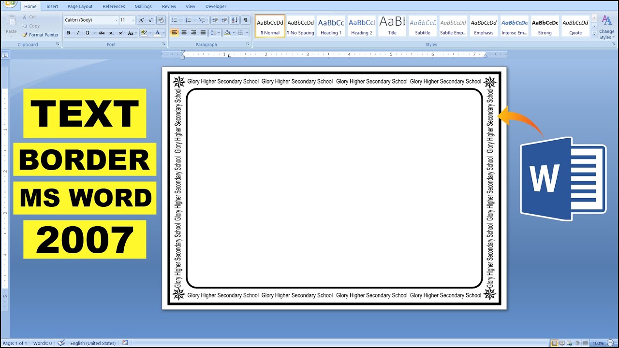Click the Center alignment icon
Image resolution: width=619 pixels, height=348 pixels.
click(x=184, y=33)
